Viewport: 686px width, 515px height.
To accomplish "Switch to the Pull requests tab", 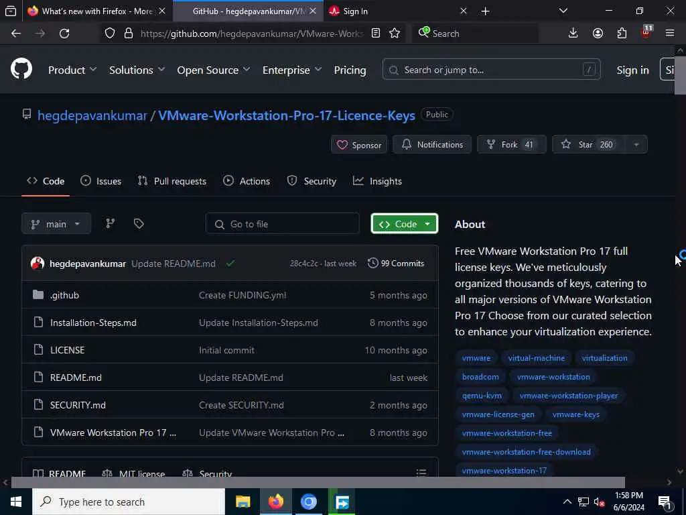I will (172, 181).
